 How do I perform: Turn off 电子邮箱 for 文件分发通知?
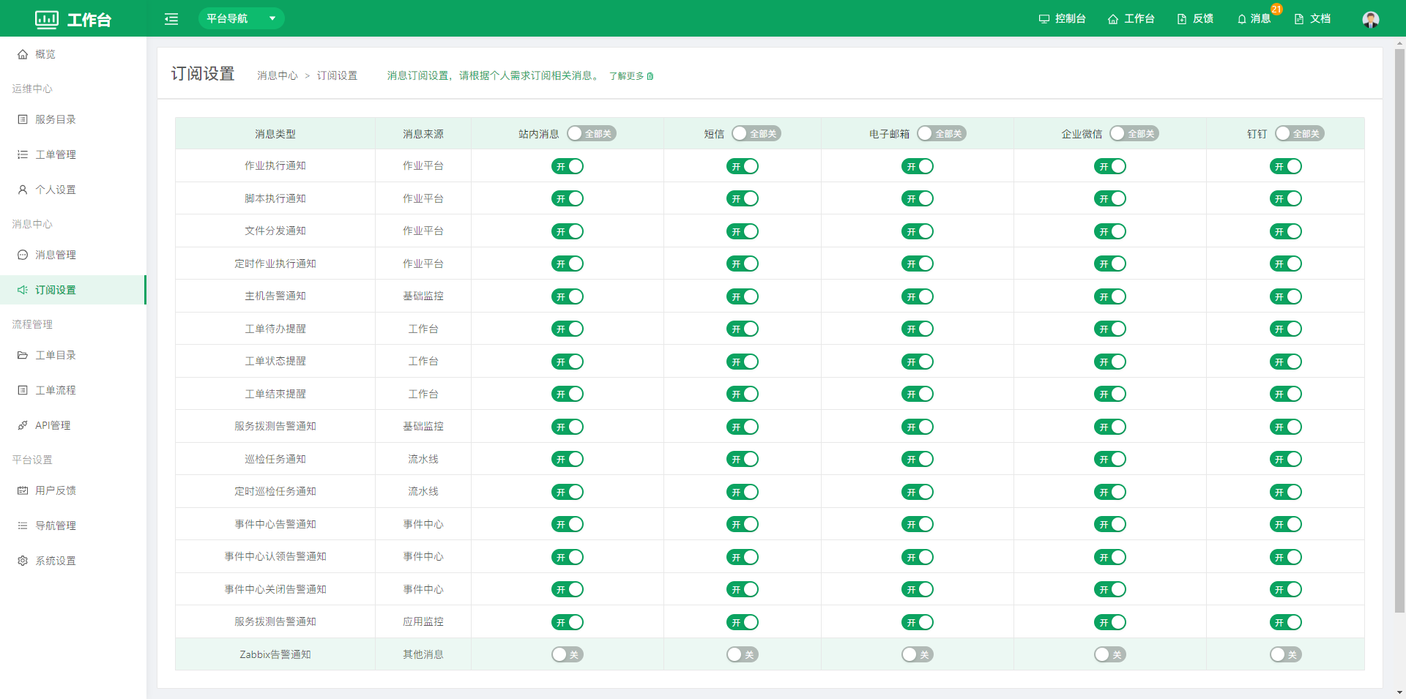918,231
